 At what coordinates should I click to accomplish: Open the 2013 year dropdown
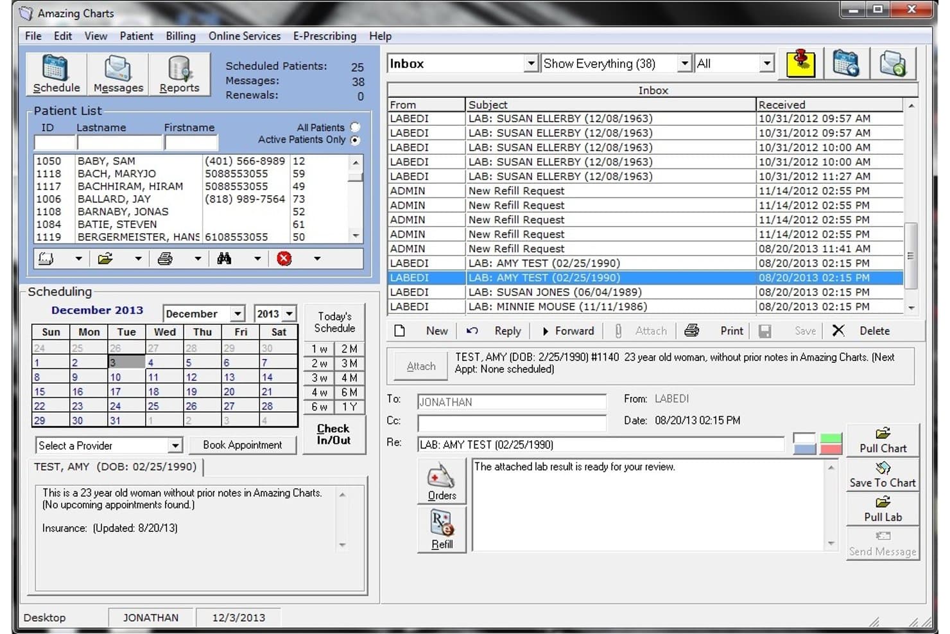pyautogui.click(x=289, y=313)
